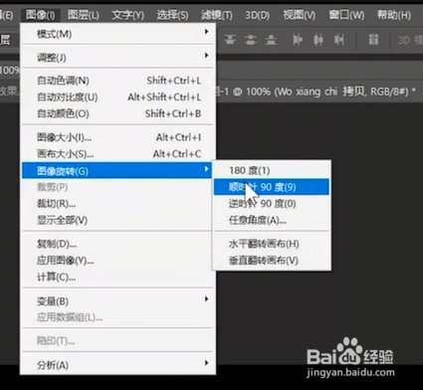Open the 图层(L) menu
The image size is (423, 390).
click(84, 15)
